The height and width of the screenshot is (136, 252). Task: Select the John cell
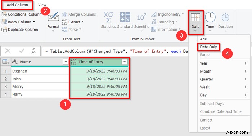40,79
